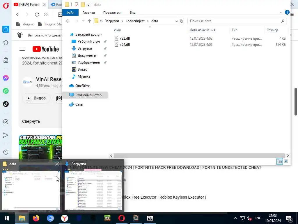
Task: Open Opera from the taskbar
Action: point(122,218)
